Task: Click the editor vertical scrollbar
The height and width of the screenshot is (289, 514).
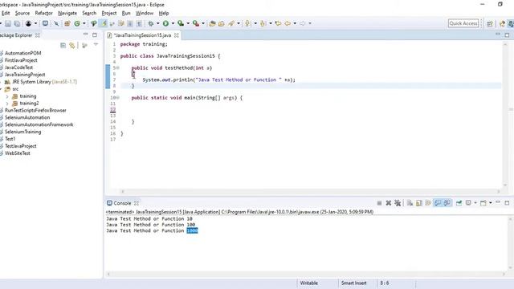Action: (x=505, y=115)
